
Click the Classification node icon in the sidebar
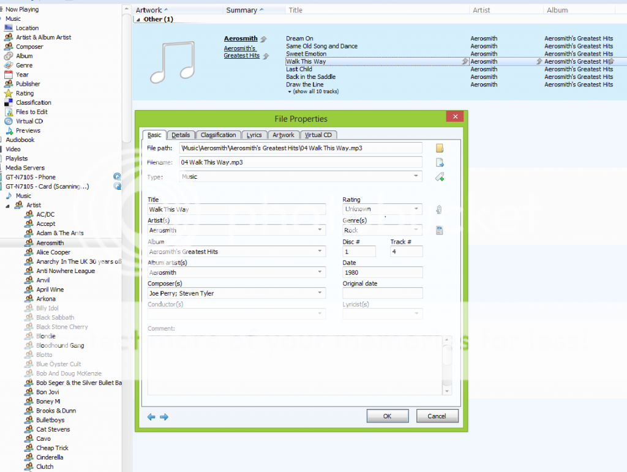coord(9,102)
